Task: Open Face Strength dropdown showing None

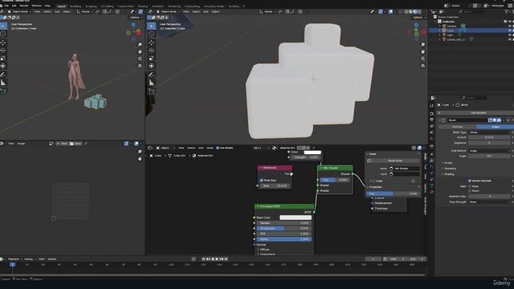Action: [489, 202]
